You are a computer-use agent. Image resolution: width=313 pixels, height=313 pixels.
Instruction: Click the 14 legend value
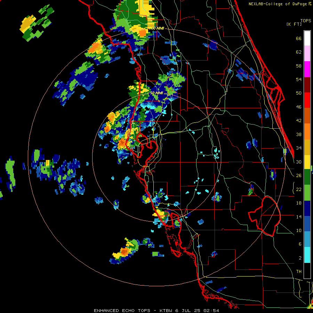[x=299, y=217]
